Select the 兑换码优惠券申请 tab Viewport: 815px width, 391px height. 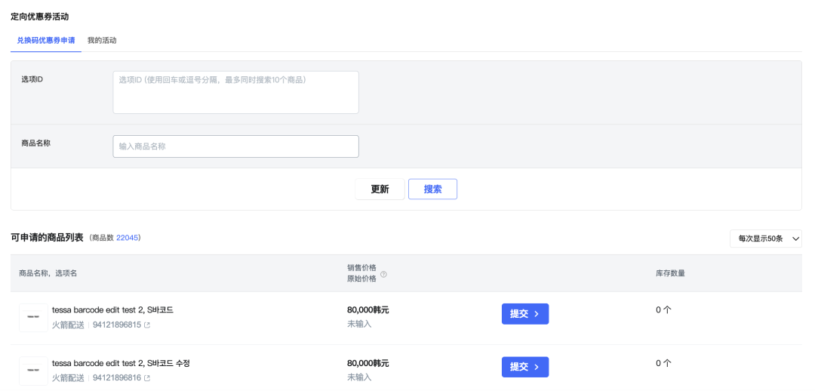tap(46, 40)
